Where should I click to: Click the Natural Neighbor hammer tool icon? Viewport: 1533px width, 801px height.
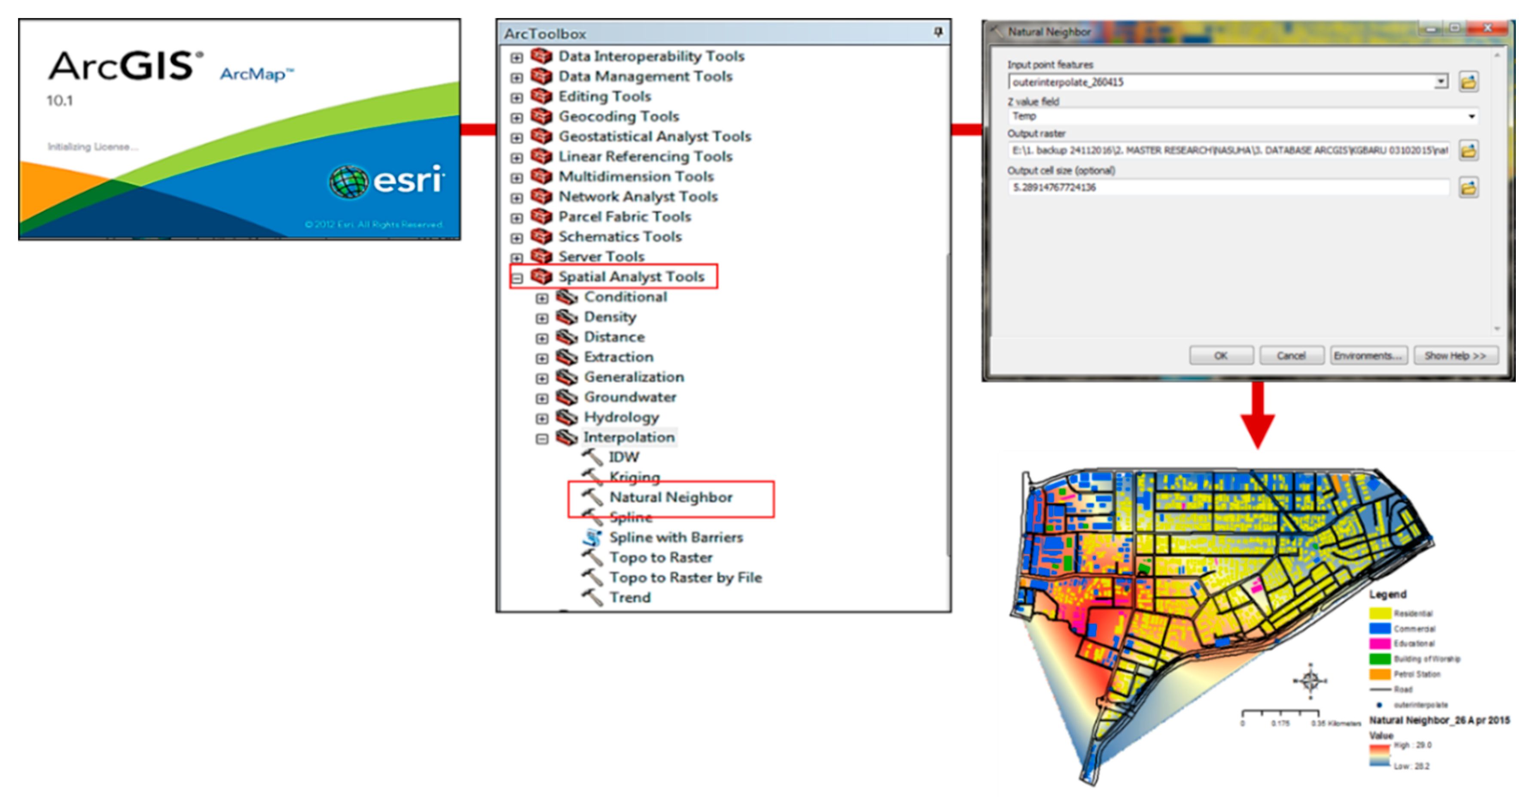(x=592, y=497)
